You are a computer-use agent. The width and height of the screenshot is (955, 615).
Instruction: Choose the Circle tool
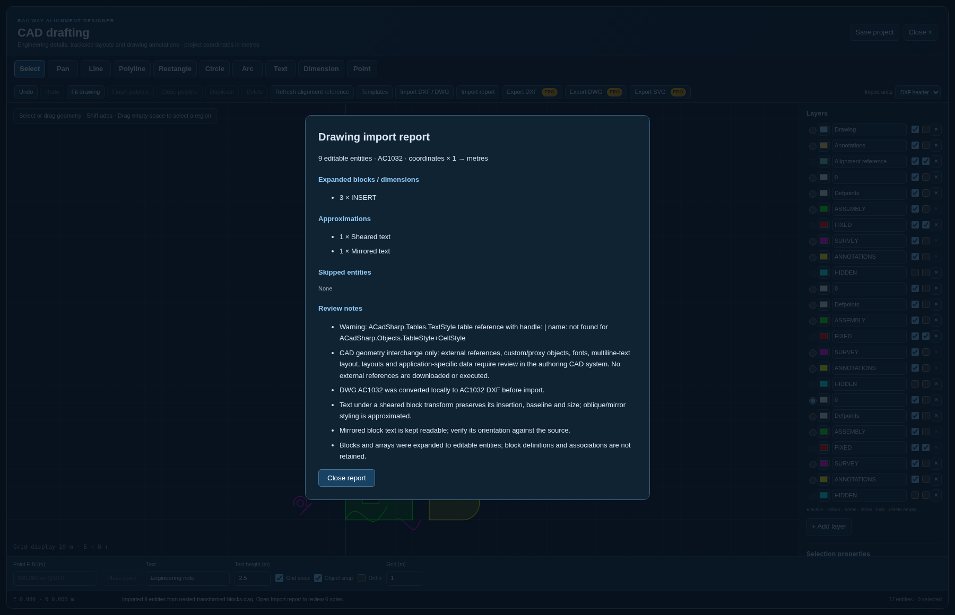215,69
